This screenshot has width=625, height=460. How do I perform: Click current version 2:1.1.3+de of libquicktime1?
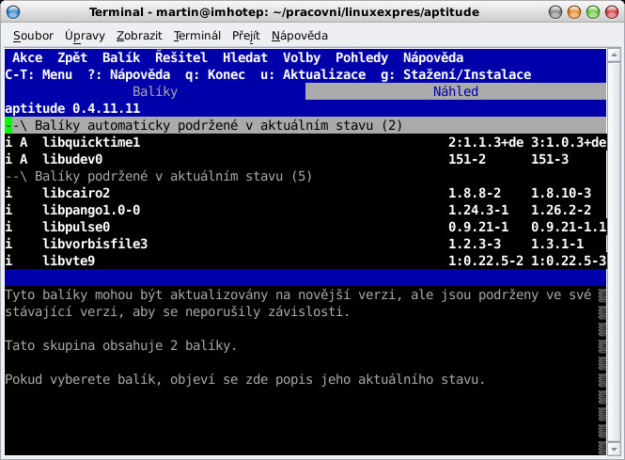coord(486,142)
